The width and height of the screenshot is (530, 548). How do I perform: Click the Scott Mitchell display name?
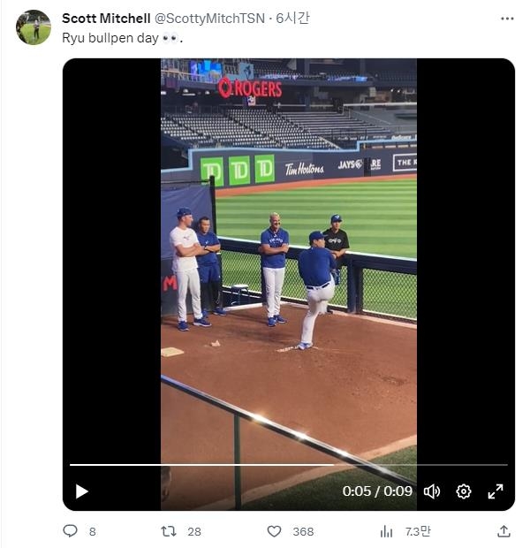105,18
